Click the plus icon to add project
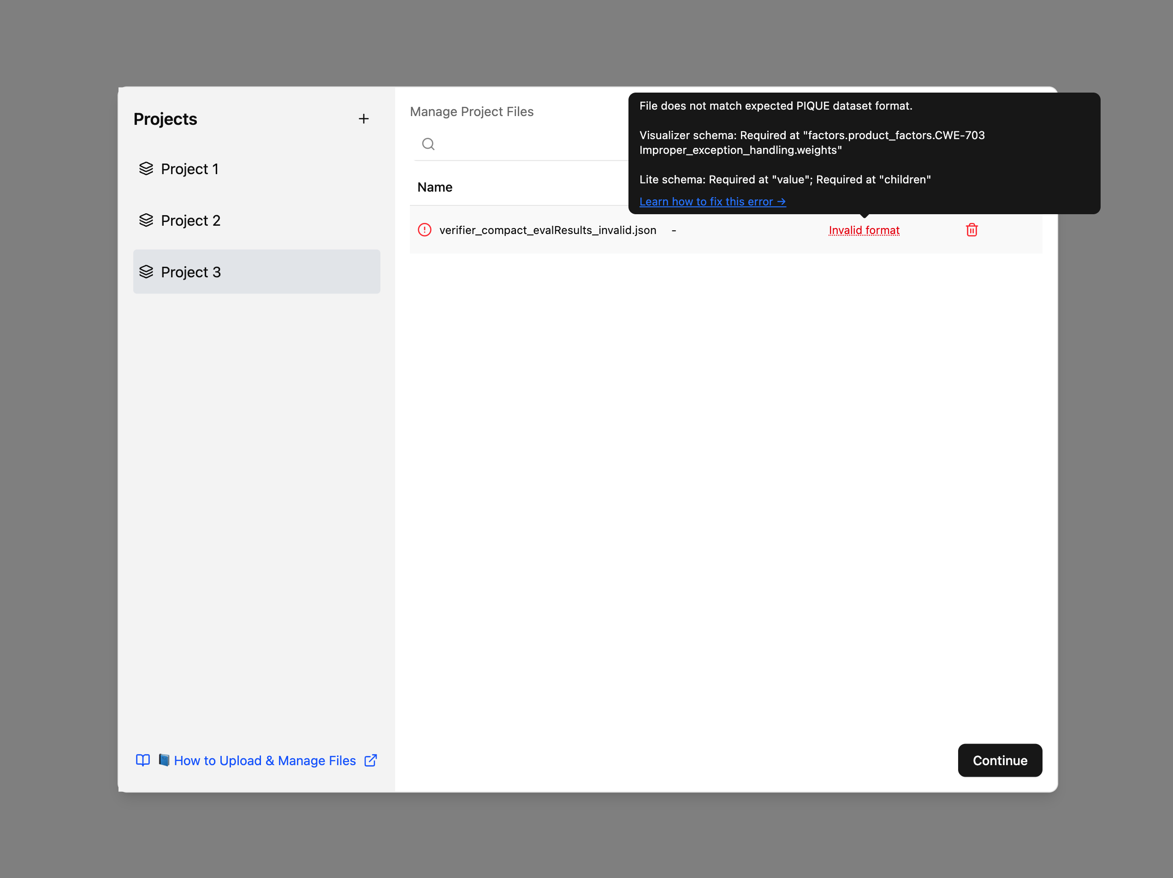 point(363,119)
